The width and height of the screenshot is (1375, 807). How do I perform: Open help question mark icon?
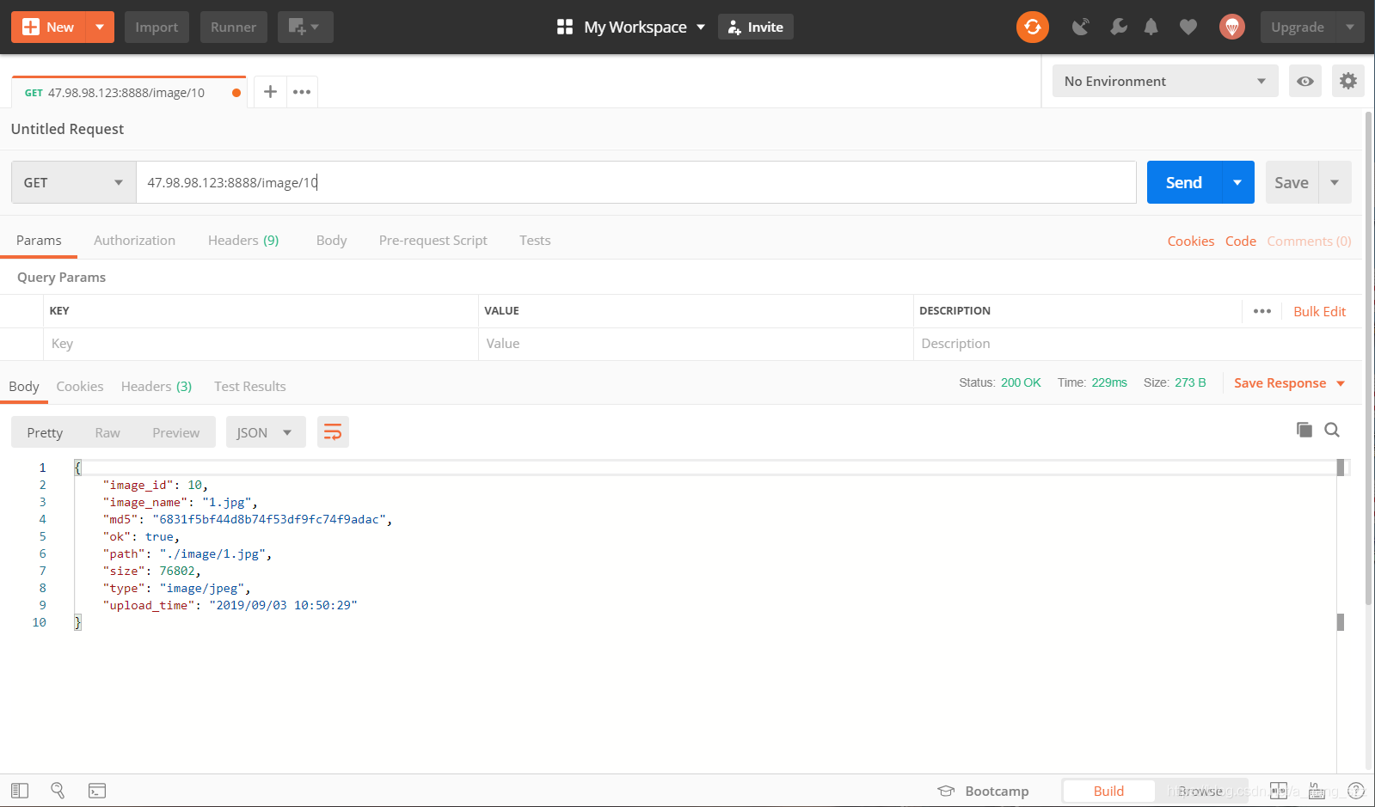click(1356, 791)
